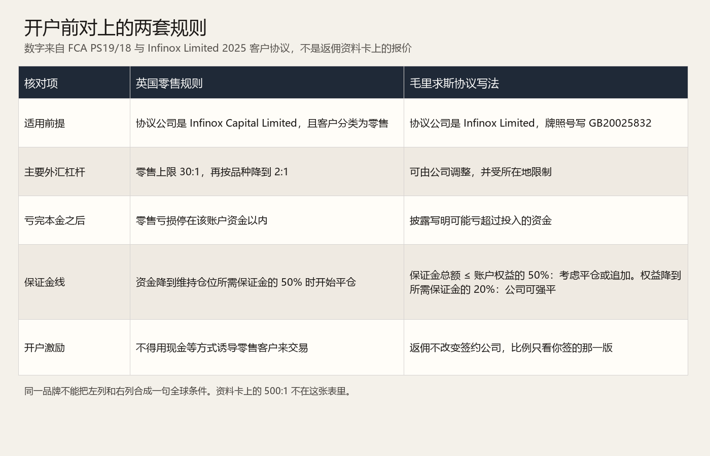Click the 开户激励 row label

pyautogui.click(x=75, y=348)
